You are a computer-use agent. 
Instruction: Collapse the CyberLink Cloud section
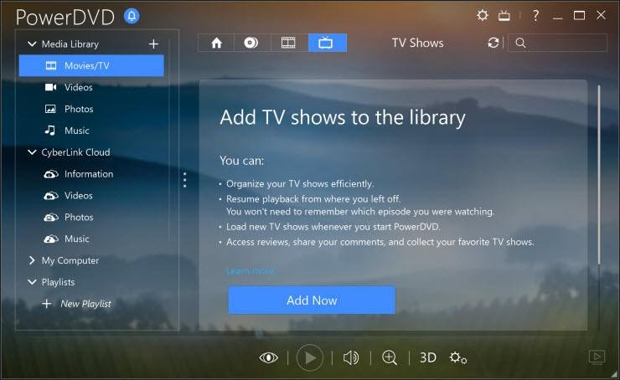pos(32,152)
